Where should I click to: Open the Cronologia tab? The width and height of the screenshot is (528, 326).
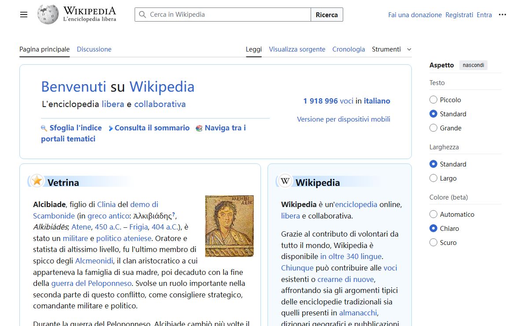(x=349, y=49)
